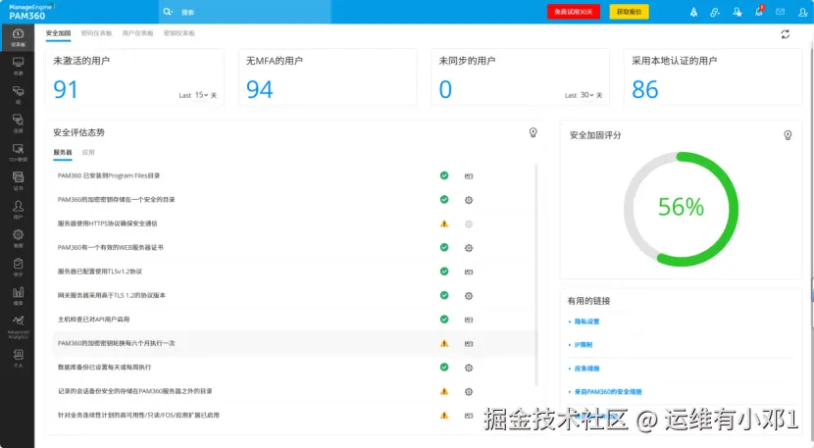
Task: Open notifications bell with red badge
Action: tap(759, 11)
